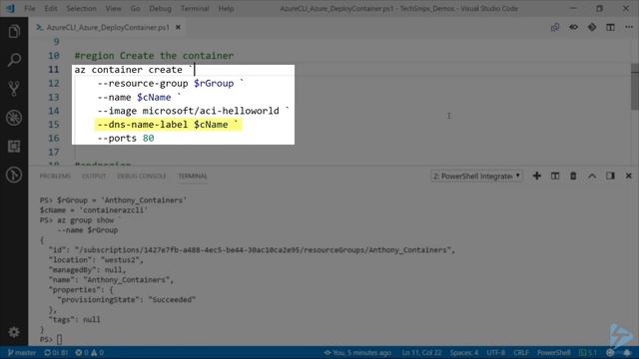Click the PowerShell version 5.1 indicator
639x359 pixels.
point(588,352)
